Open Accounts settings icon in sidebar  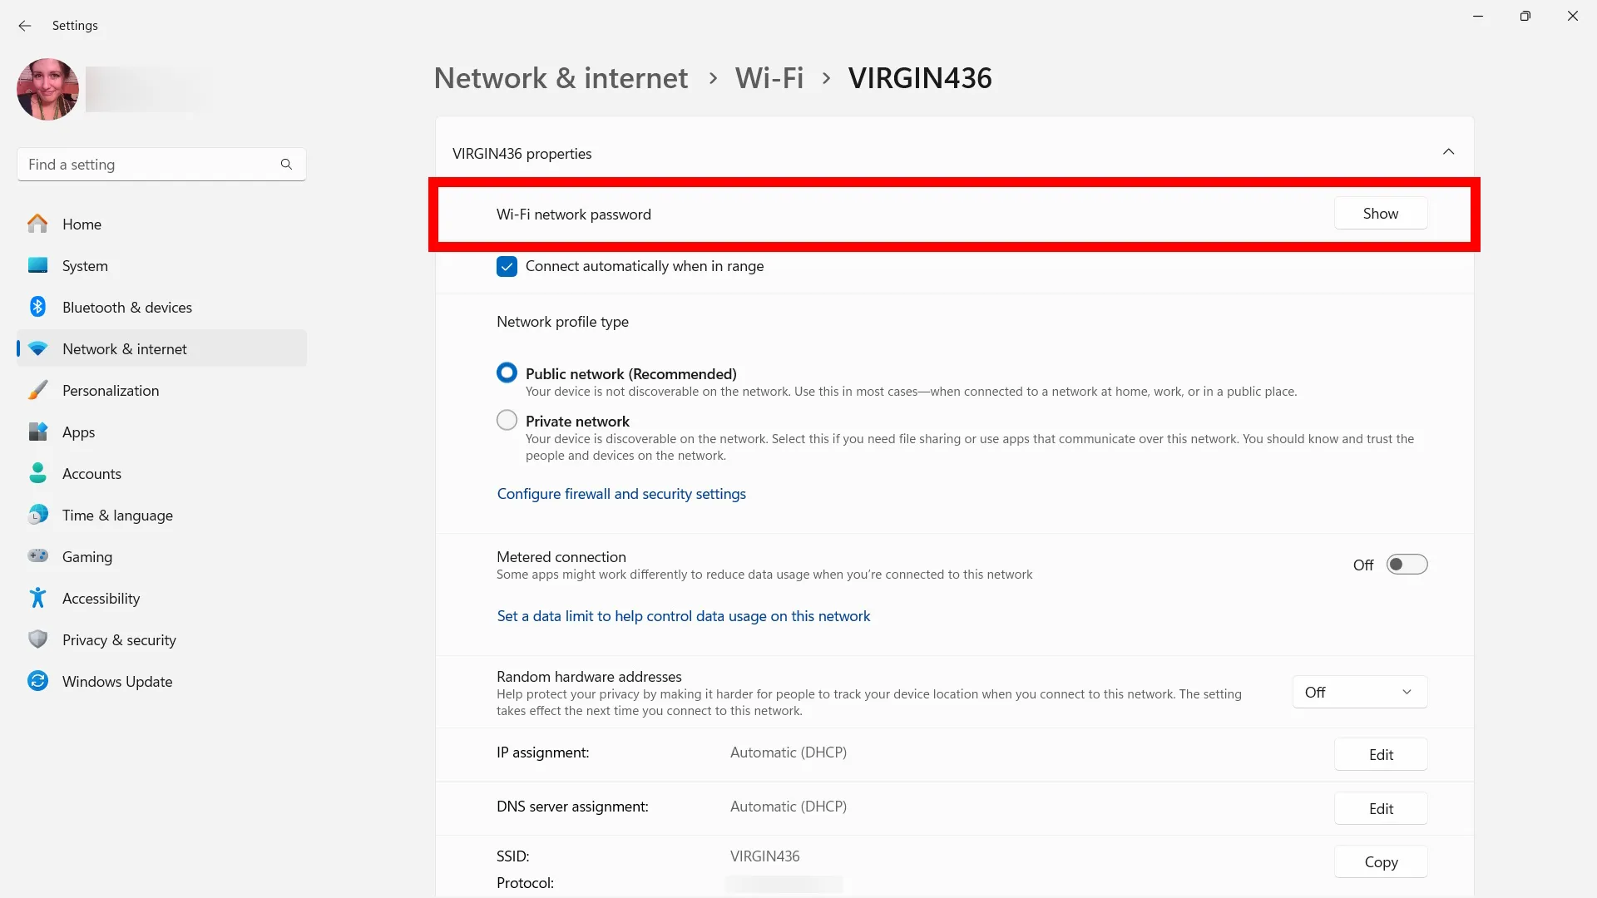coord(37,473)
